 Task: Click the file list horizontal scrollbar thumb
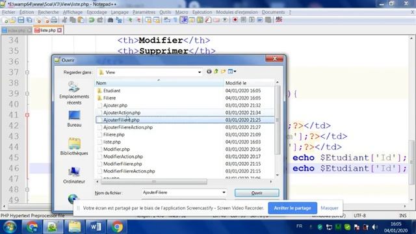coord(154,181)
